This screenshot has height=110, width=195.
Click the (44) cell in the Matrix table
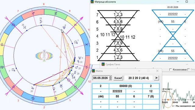point(101,97)
